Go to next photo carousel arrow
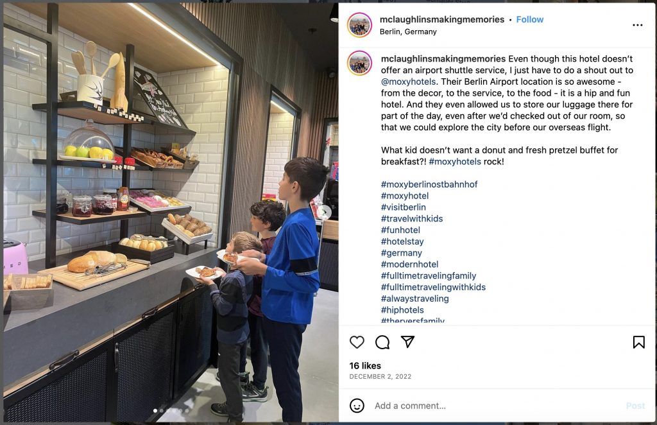The image size is (657, 425). pyautogui.click(x=325, y=212)
